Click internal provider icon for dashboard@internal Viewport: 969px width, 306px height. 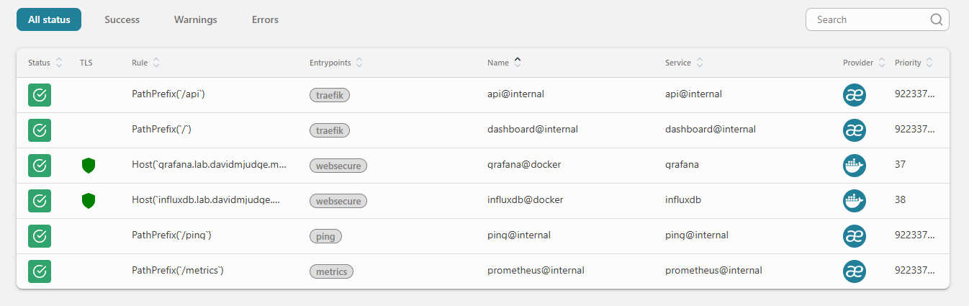855,130
